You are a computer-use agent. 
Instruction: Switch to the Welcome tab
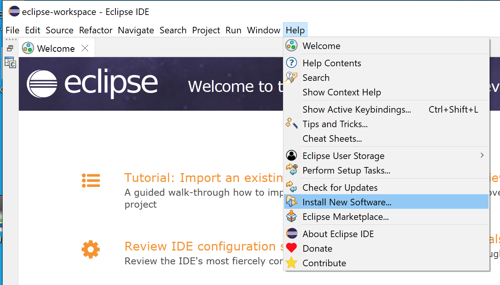point(56,49)
